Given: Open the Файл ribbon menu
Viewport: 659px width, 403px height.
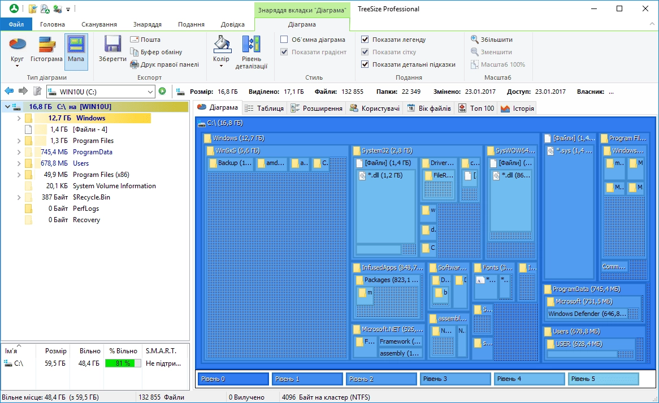Looking at the screenshot, I should [16, 24].
